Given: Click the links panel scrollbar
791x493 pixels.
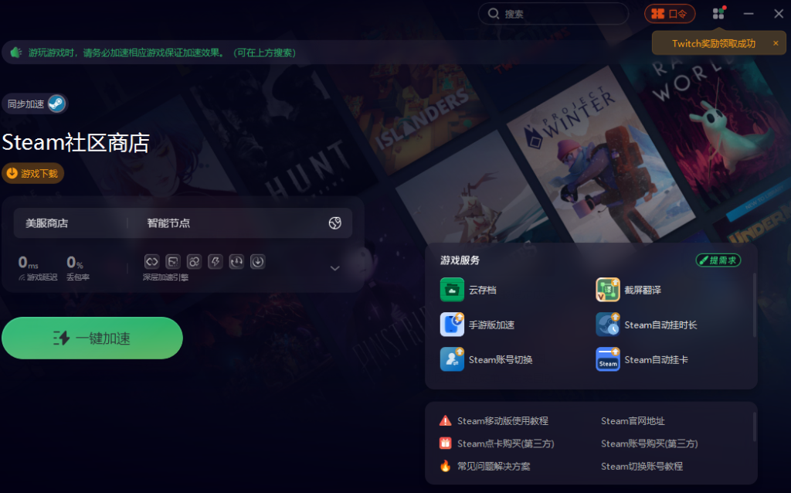Looking at the screenshot, I should tap(755, 427).
